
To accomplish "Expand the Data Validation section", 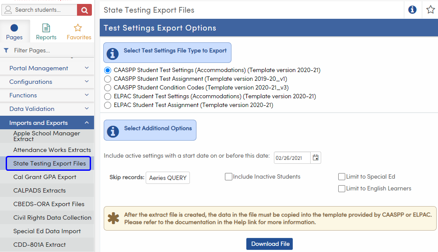I will (x=47, y=108).
